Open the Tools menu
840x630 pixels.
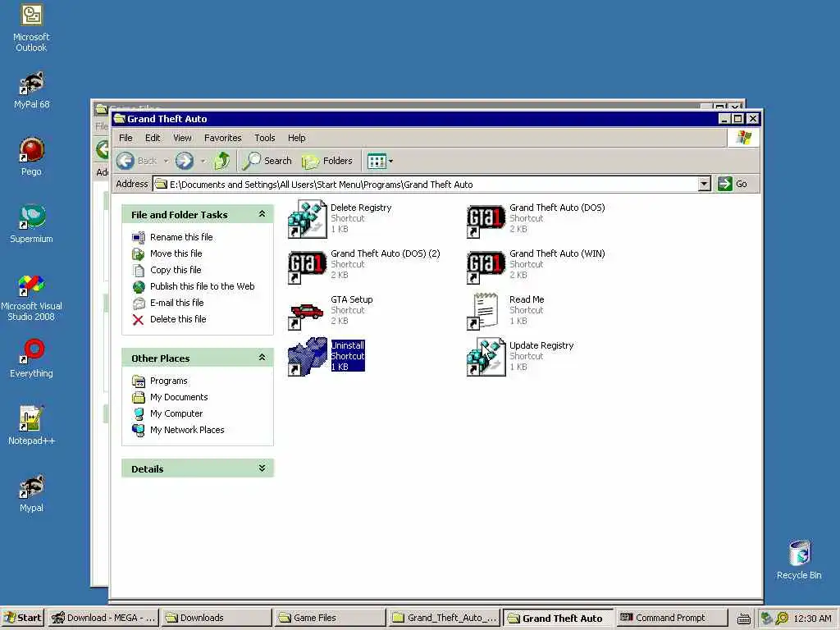[x=265, y=138]
